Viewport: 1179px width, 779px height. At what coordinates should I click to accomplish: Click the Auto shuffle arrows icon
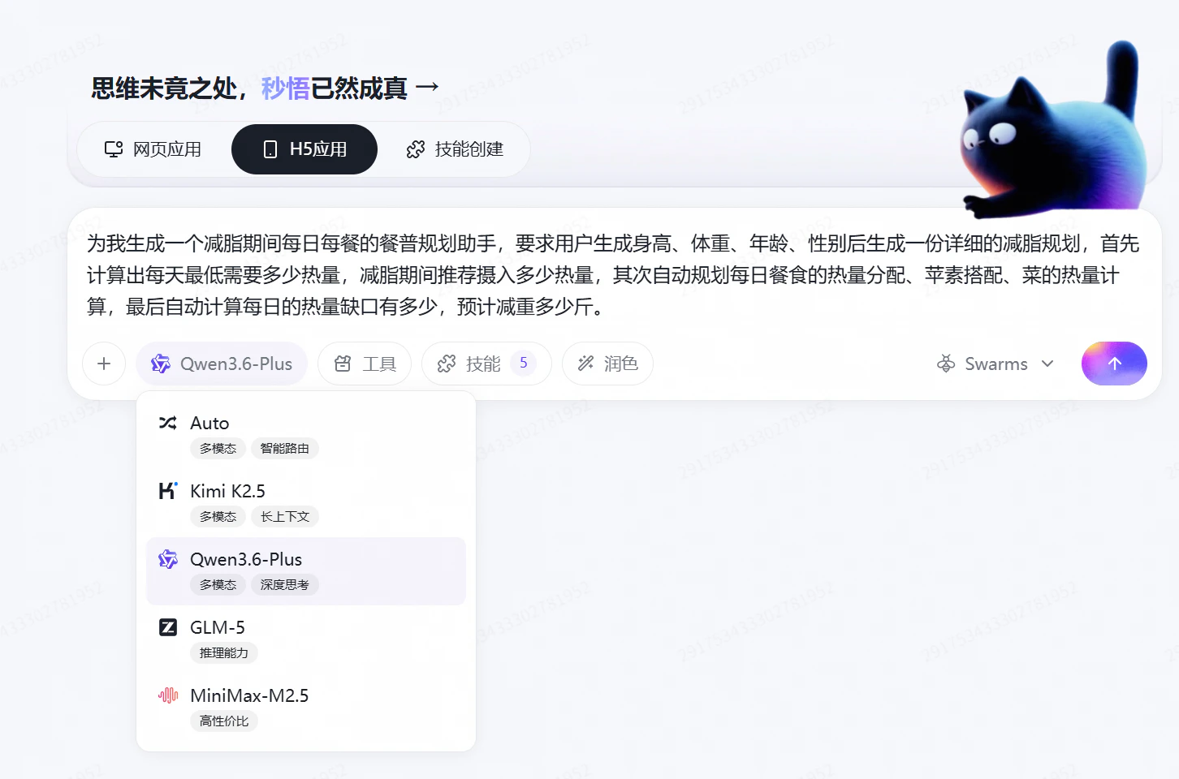point(168,423)
